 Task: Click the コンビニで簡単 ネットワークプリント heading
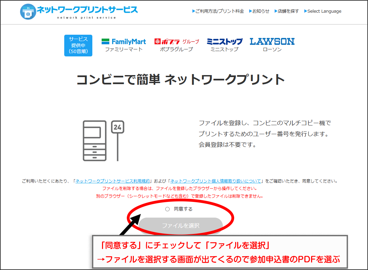click(x=181, y=80)
